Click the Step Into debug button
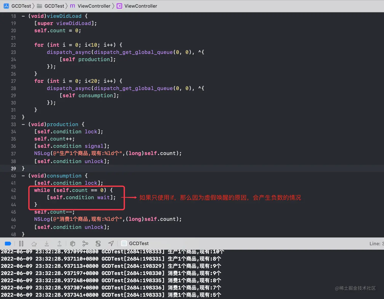Screen dimensions: 384x299 click(47, 244)
